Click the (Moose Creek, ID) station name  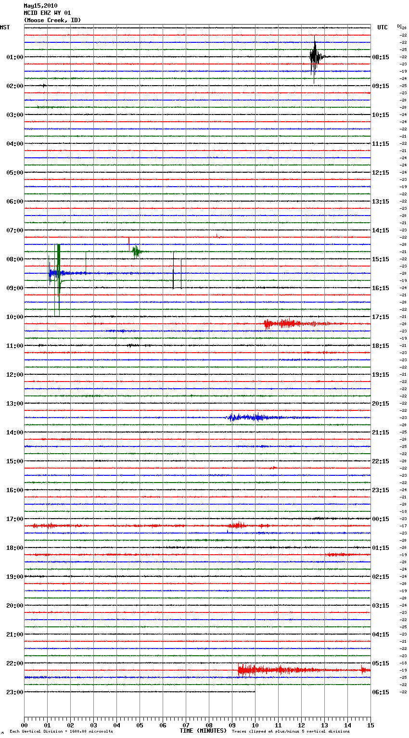pyautogui.click(x=52, y=20)
